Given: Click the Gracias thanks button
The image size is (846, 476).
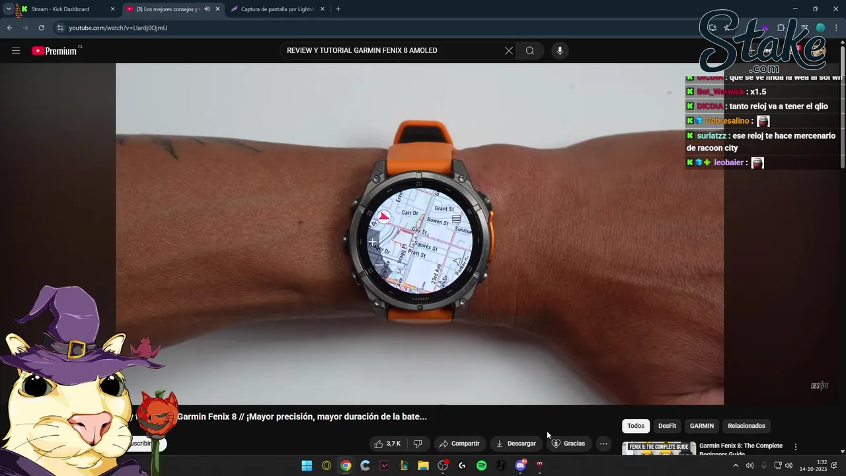Looking at the screenshot, I should (568, 444).
